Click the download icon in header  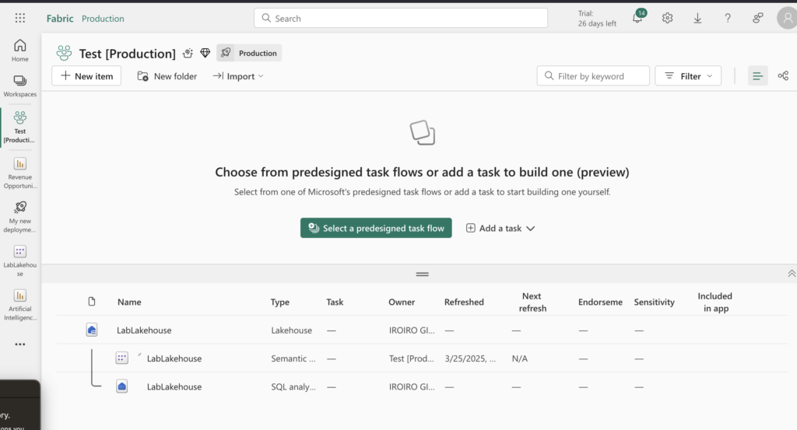(697, 19)
